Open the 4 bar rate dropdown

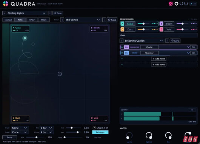[x=47, y=132]
